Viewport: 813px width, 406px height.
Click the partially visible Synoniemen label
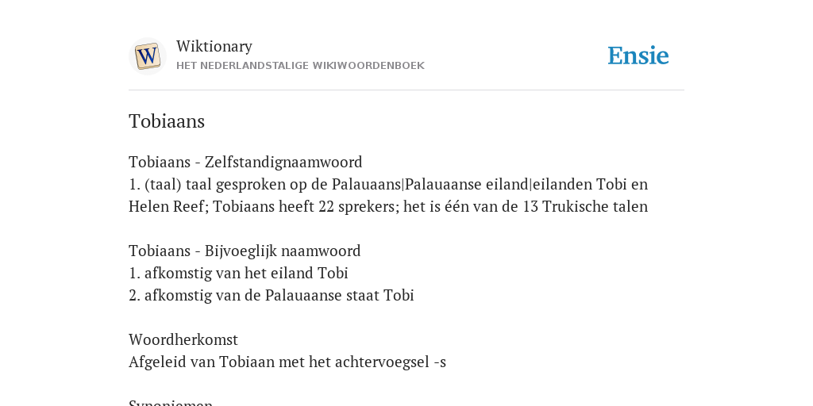[x=171, y=402]
